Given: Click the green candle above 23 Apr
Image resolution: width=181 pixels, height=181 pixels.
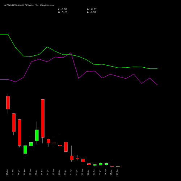Looking at the screenshot, I should (101, 164).
